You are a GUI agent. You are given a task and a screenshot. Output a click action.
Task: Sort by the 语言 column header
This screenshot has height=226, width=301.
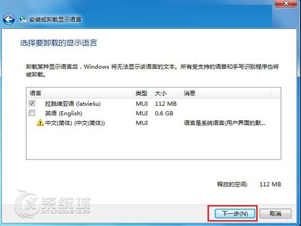(80, 93)
